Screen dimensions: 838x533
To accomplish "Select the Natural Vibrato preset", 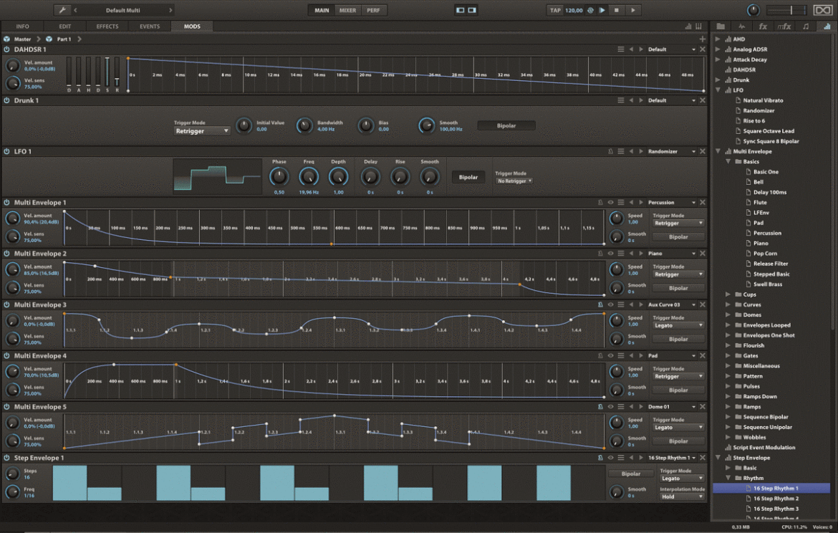I will [x=764, y=100].
